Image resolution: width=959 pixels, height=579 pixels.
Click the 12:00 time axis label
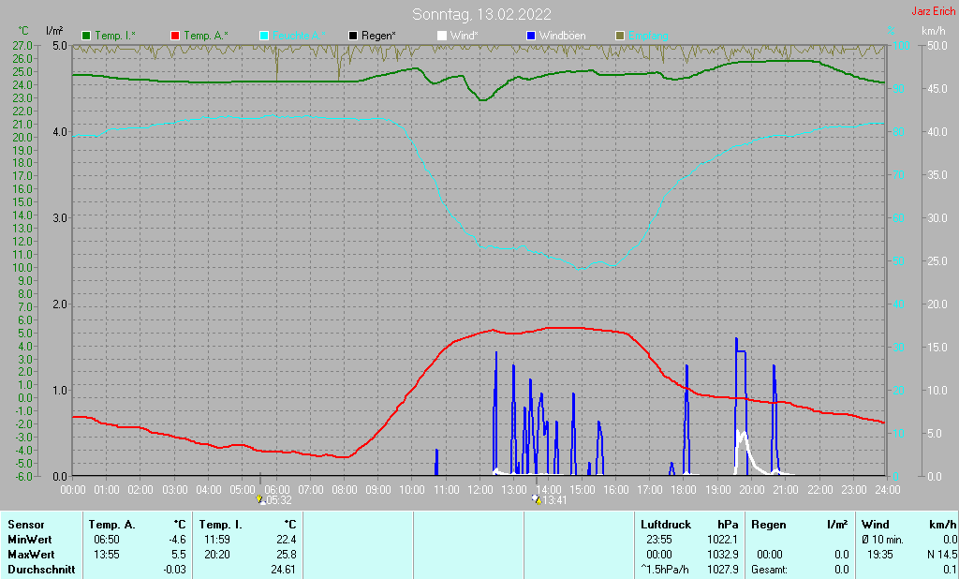click(480, 490)
